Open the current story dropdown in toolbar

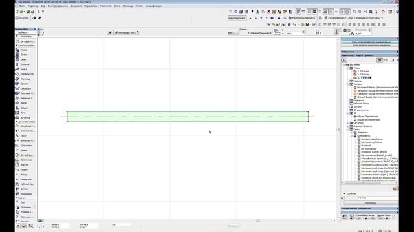[x=259, y=33]
